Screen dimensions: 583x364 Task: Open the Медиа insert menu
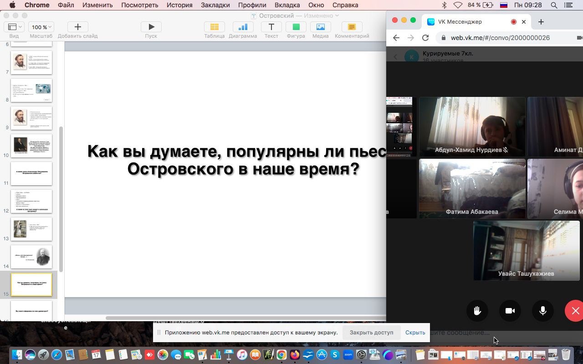click(x=320, y=27)
